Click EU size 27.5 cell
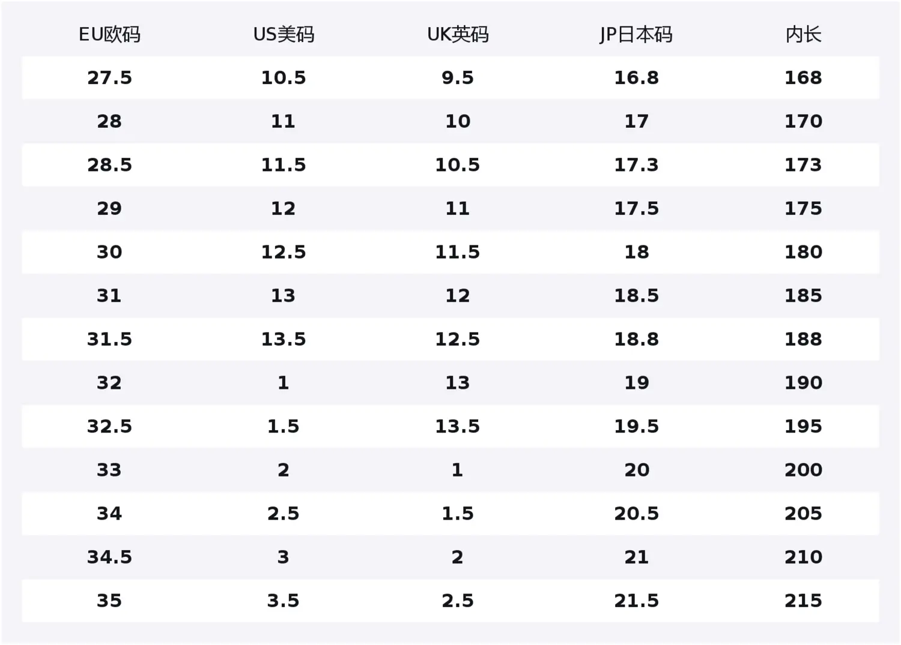 click(109, 78)
